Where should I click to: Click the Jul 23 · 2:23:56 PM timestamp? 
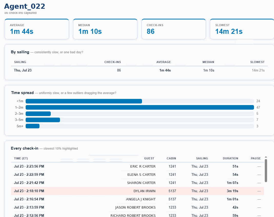pos(29,166)
